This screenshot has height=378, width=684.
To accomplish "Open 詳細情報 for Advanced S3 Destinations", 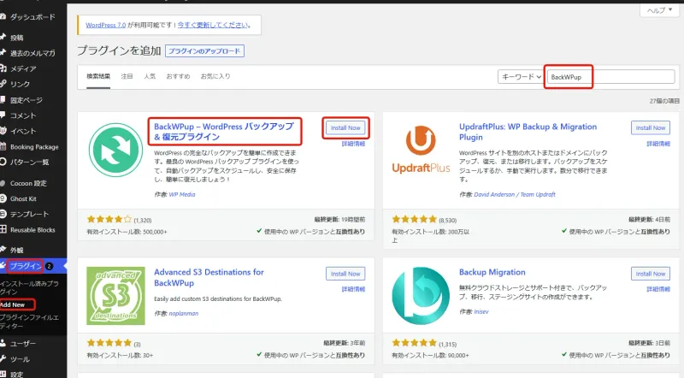I will click(353, 289).
